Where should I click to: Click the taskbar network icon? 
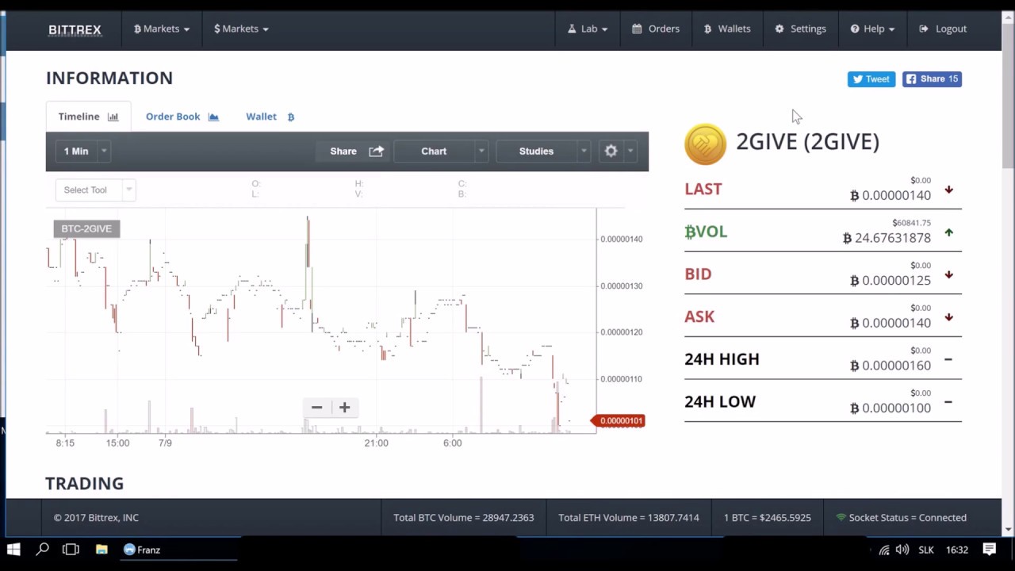(884, 550)
